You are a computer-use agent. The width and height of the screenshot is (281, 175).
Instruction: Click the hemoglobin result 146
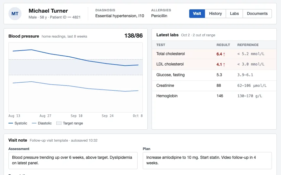tap(220, 96)
